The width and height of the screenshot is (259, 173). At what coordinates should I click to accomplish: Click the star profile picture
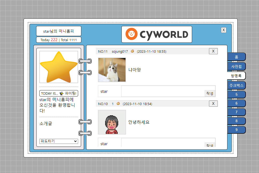(59, 67)
